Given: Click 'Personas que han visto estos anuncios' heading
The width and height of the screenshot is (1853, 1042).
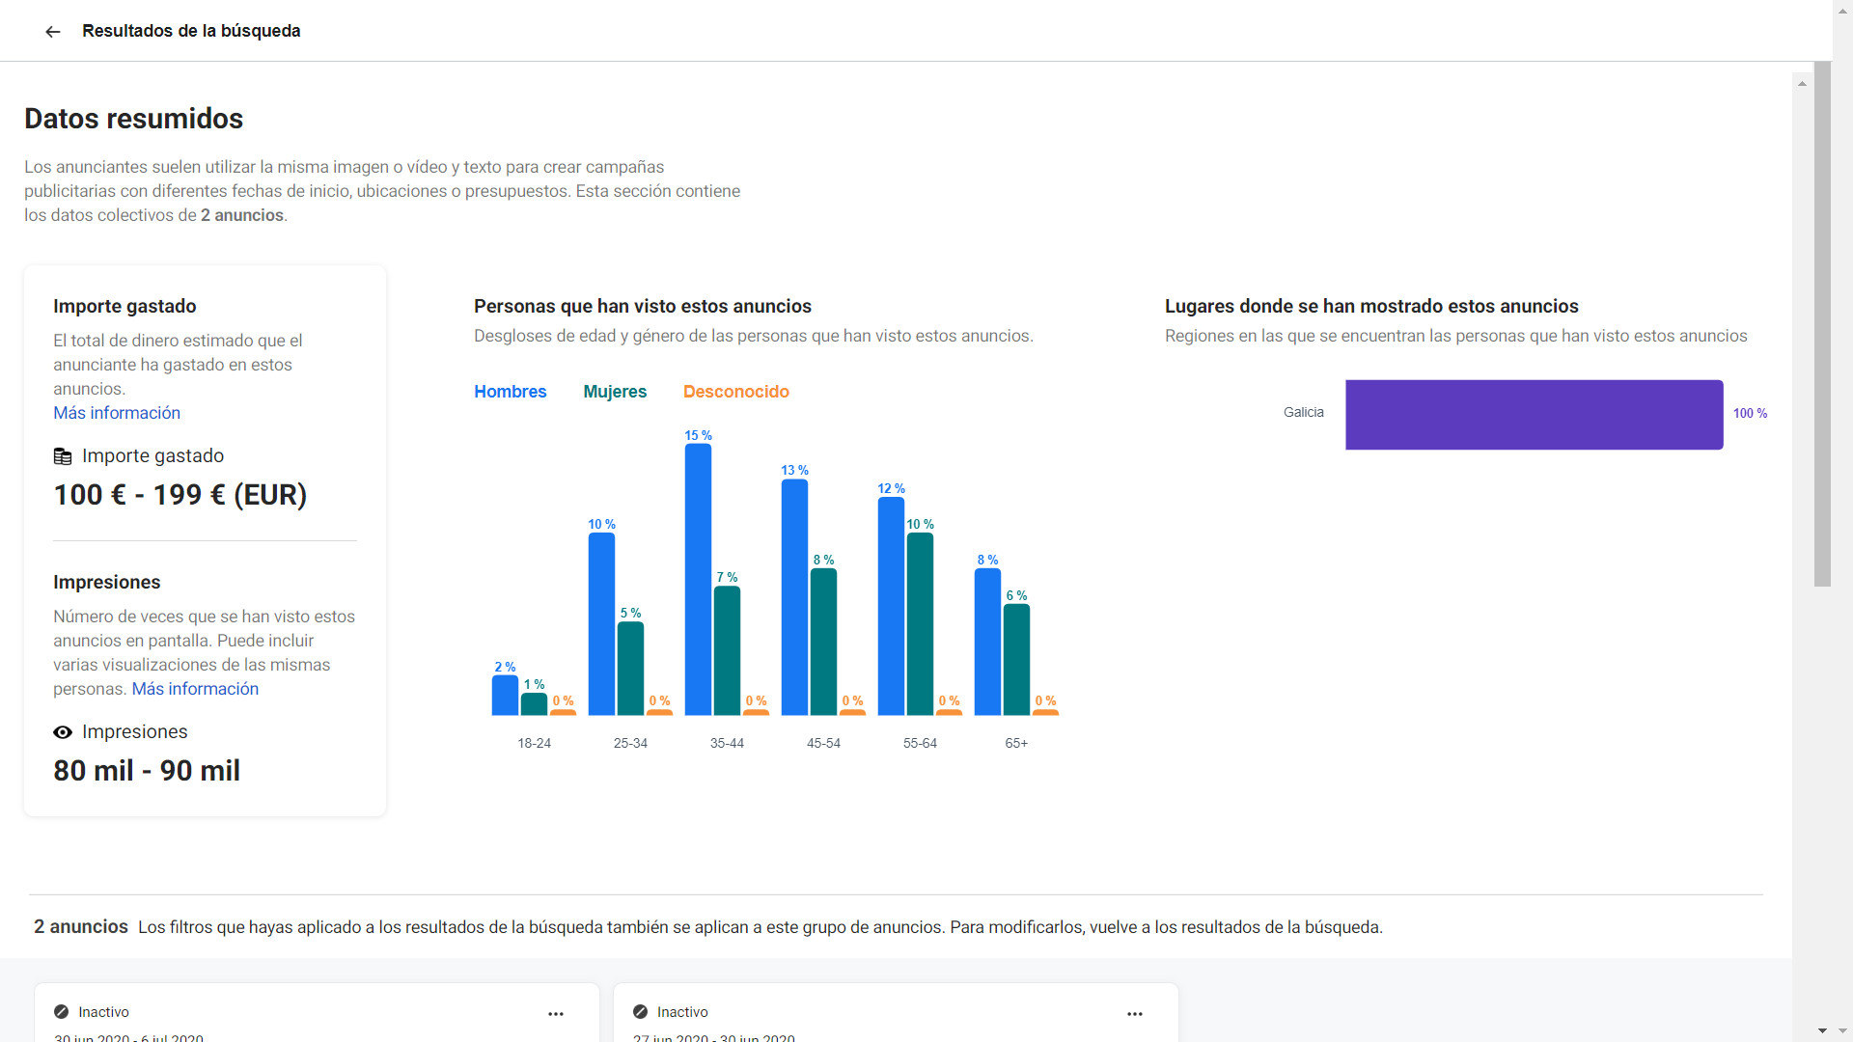Looking at the screenshot, I should pyautogui.click(x=643, y=307).
